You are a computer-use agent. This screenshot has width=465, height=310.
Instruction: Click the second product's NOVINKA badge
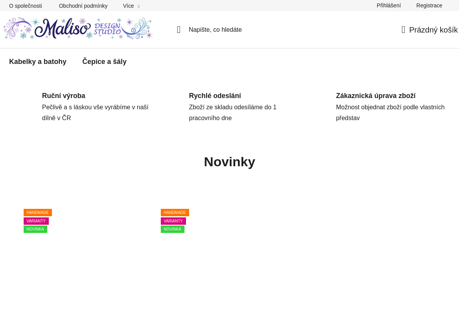point(172,229)
